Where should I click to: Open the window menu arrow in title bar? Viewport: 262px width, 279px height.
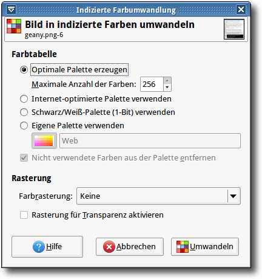[x=11, y=10]
